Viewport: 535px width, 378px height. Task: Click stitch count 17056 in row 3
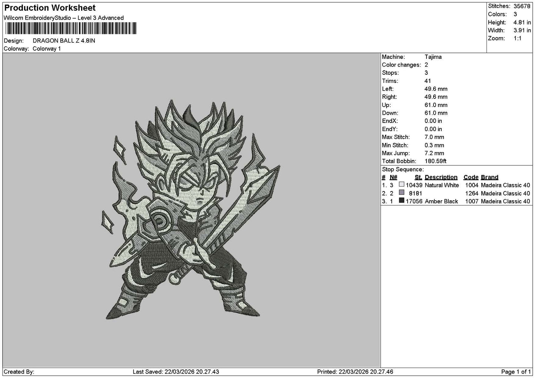(x=414, y=201)
